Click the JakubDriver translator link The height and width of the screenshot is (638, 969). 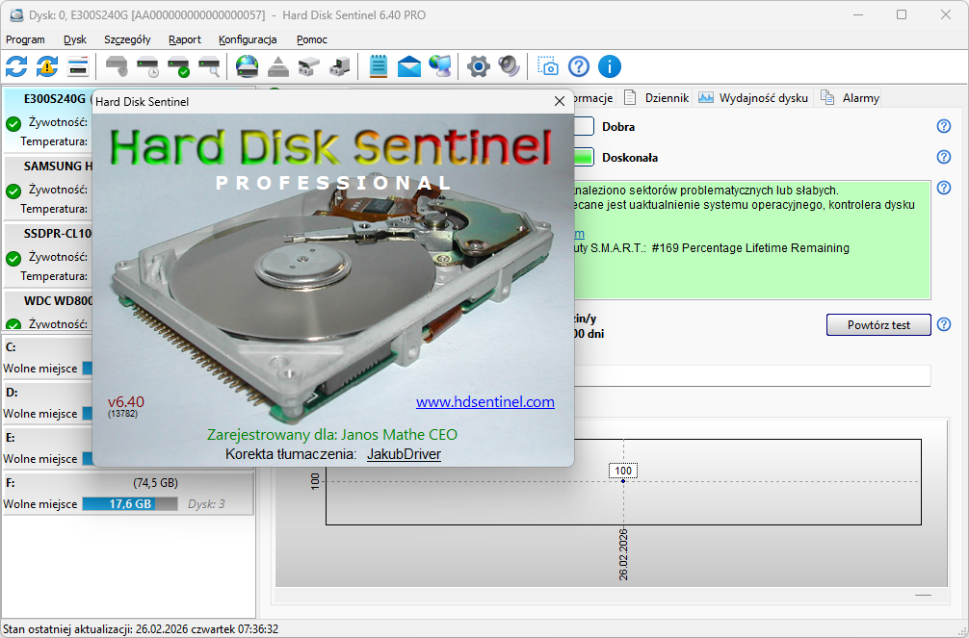coord(404,454)
